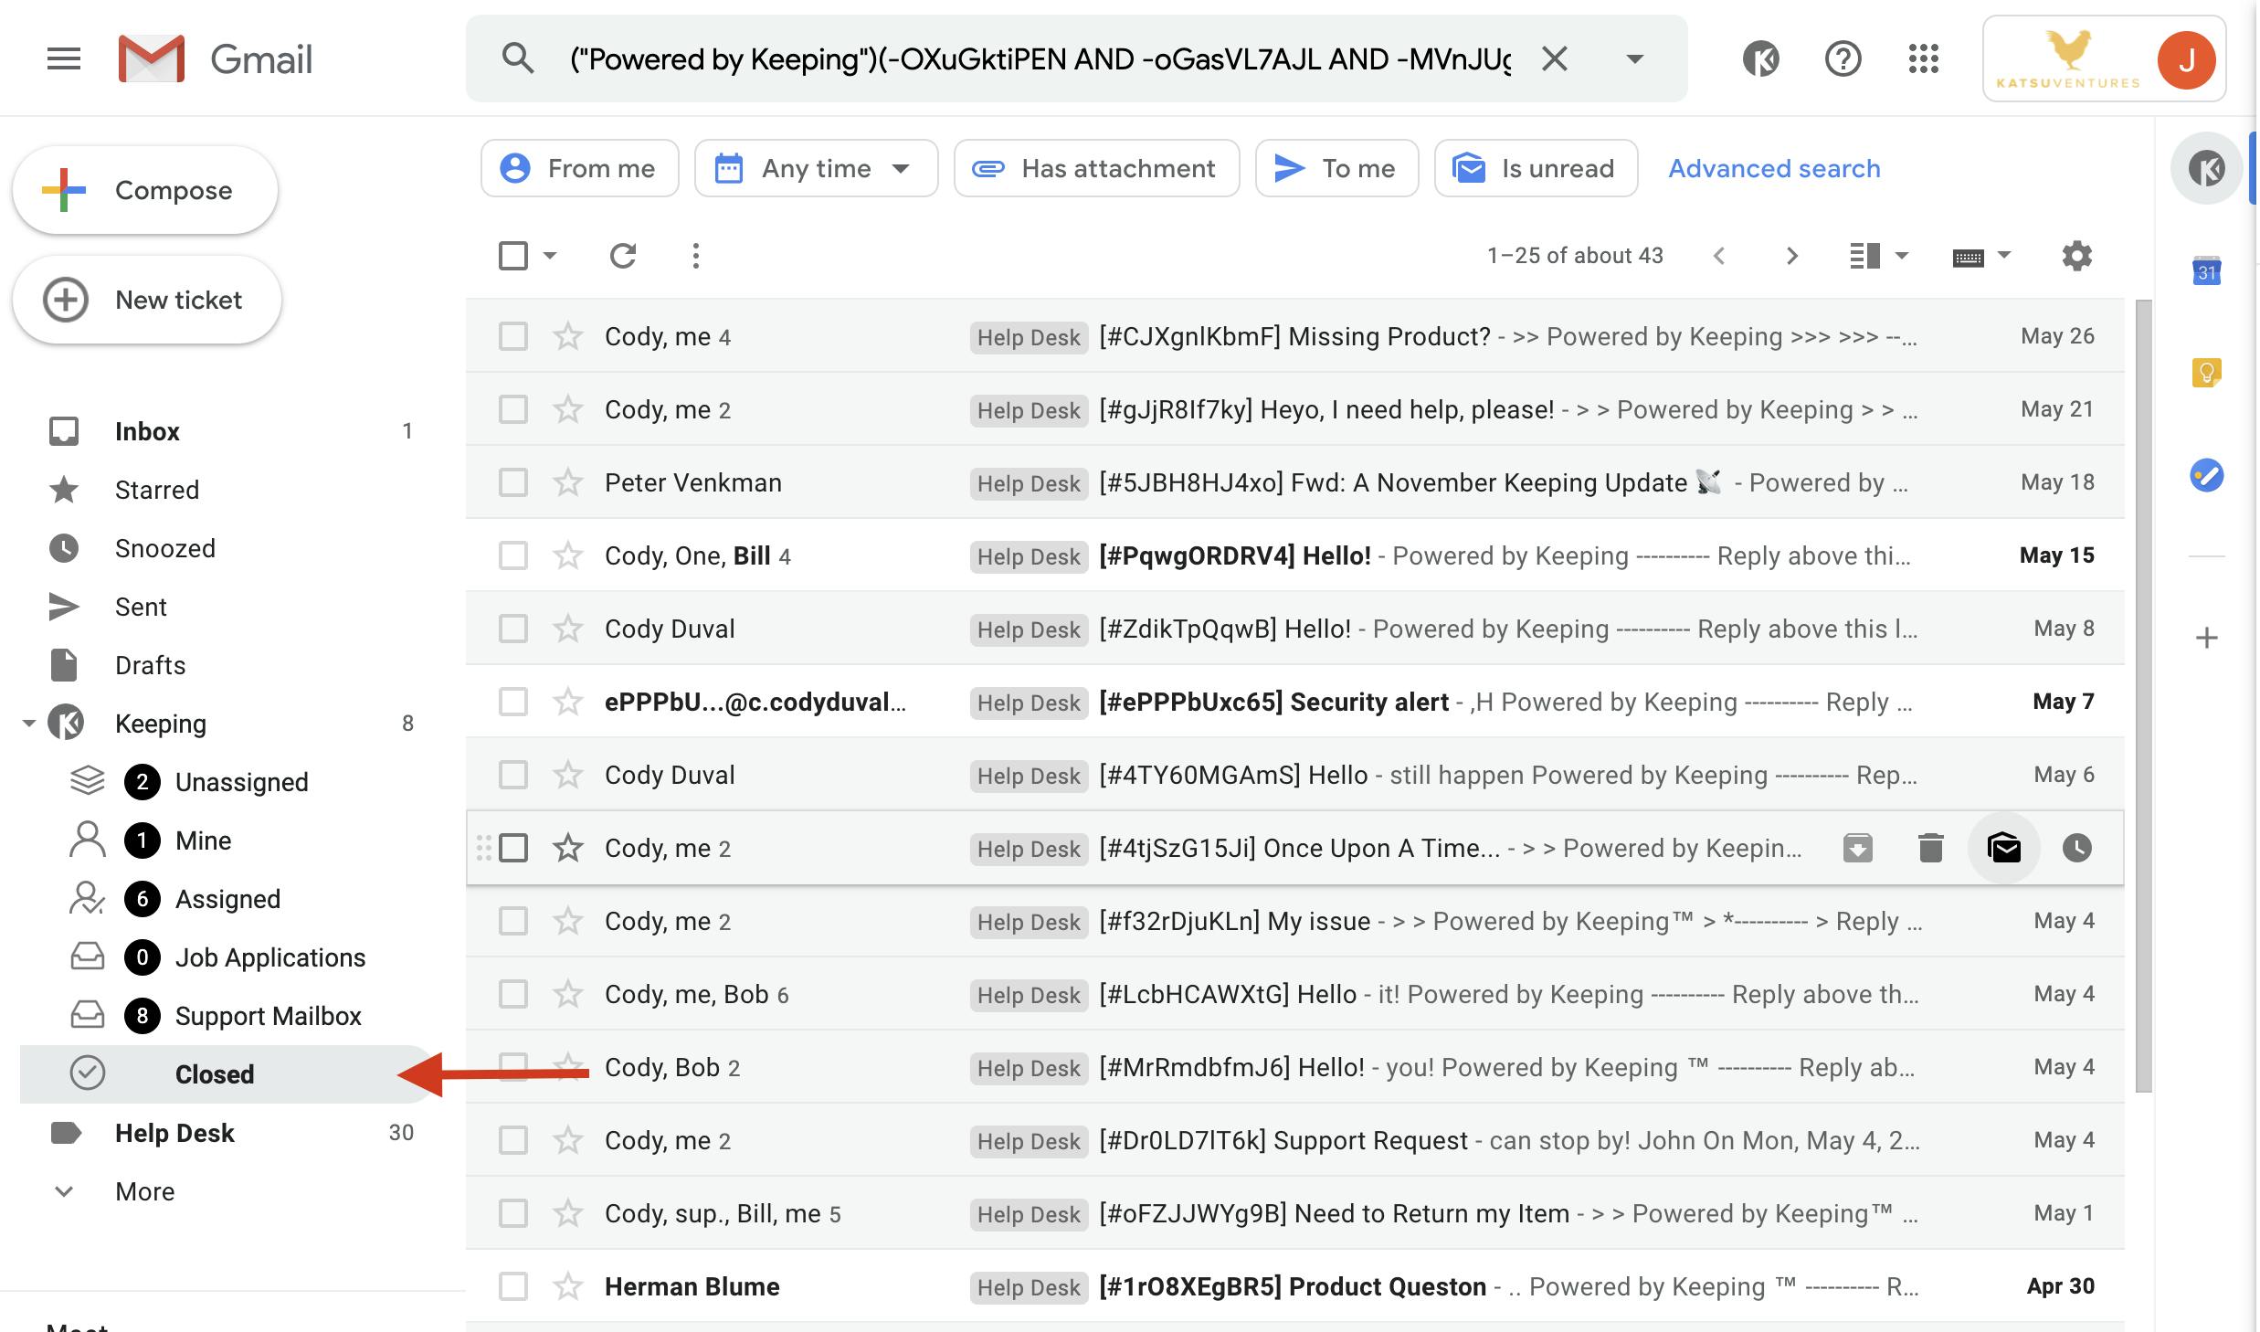This screenshot has height=1332, width=2260.
Task: Toggle the select all checkbox
Action: point(513,256)
